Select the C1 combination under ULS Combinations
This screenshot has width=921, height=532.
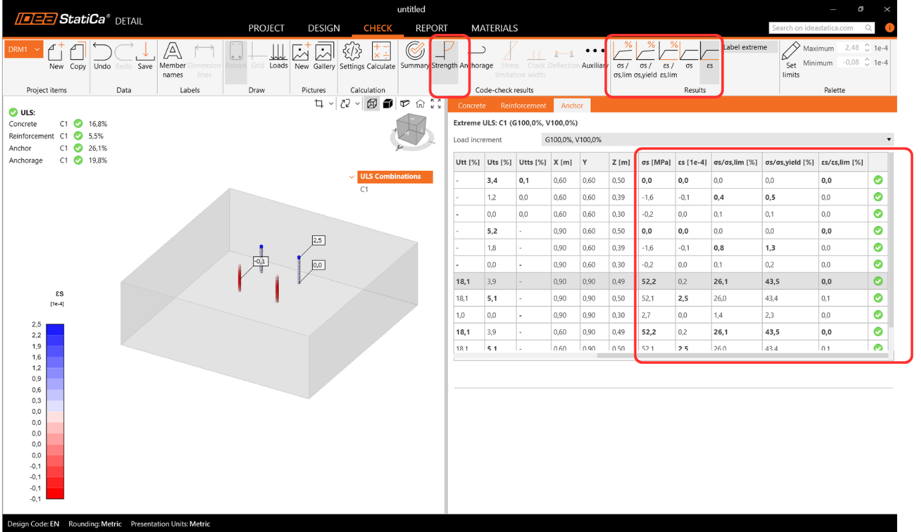click(364, 190)
